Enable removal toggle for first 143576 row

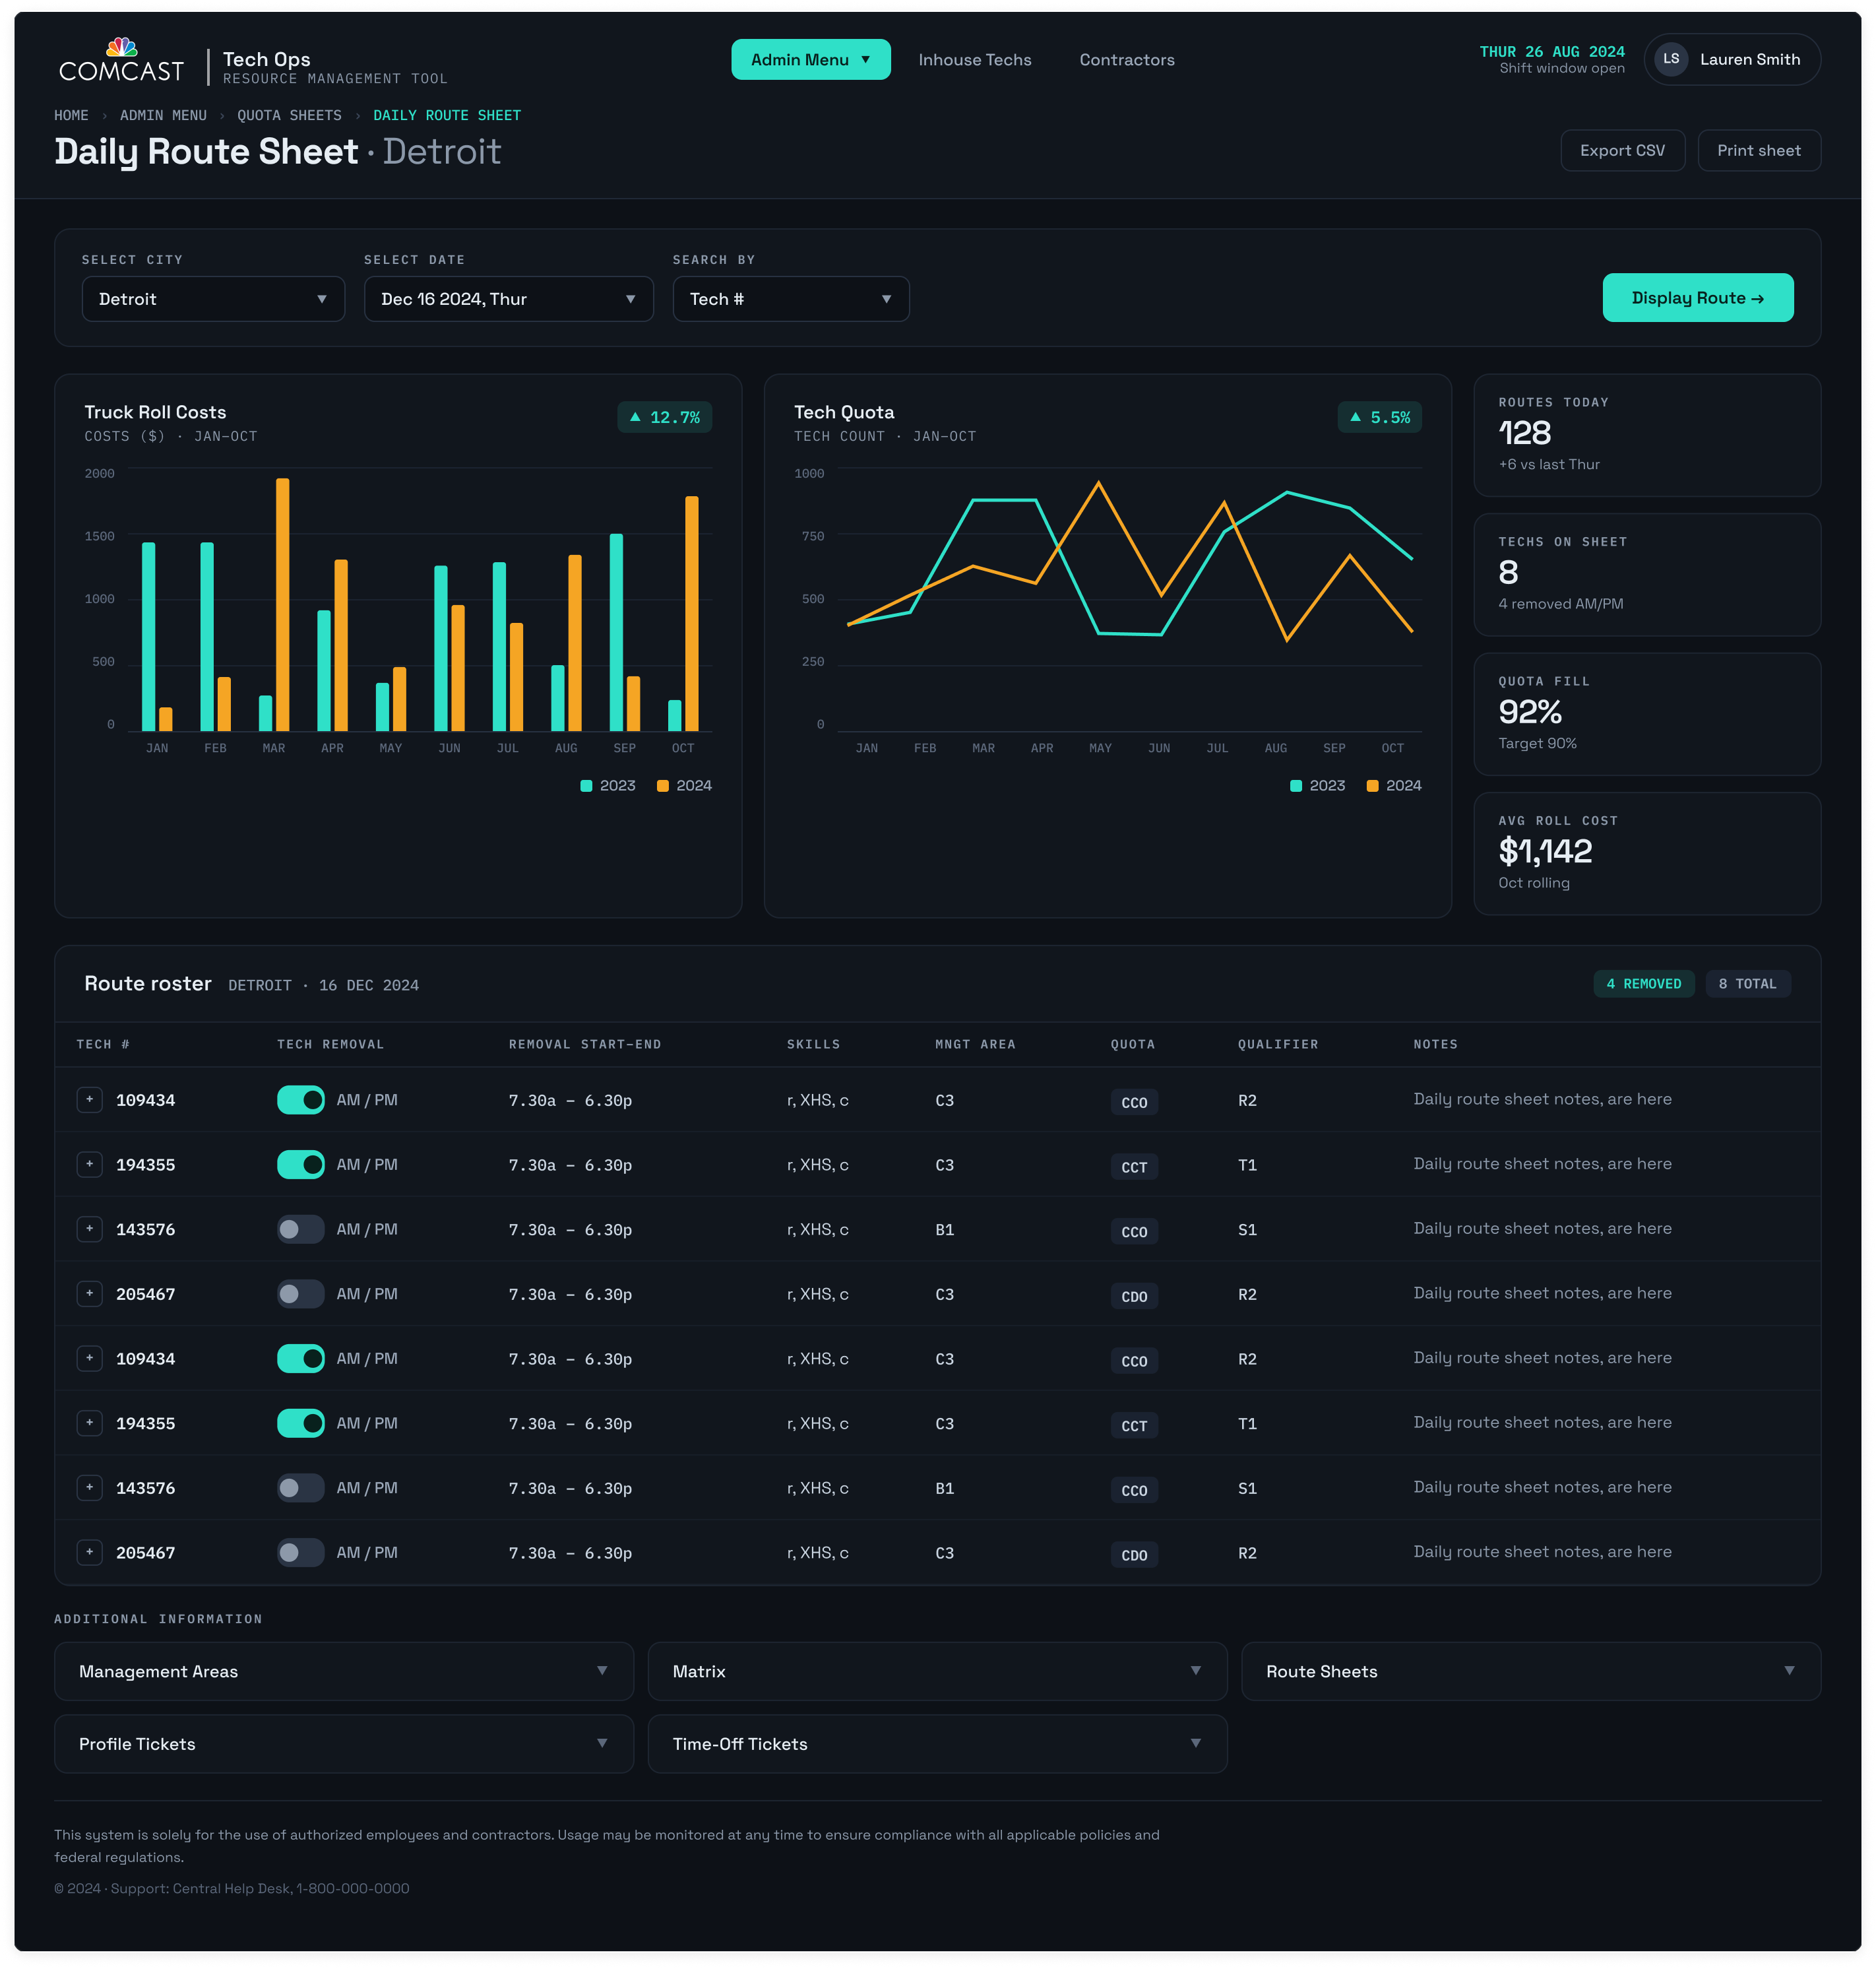click(300, 1229)
